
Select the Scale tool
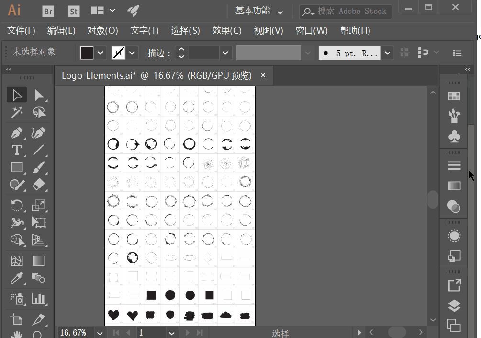coord(39,205)
